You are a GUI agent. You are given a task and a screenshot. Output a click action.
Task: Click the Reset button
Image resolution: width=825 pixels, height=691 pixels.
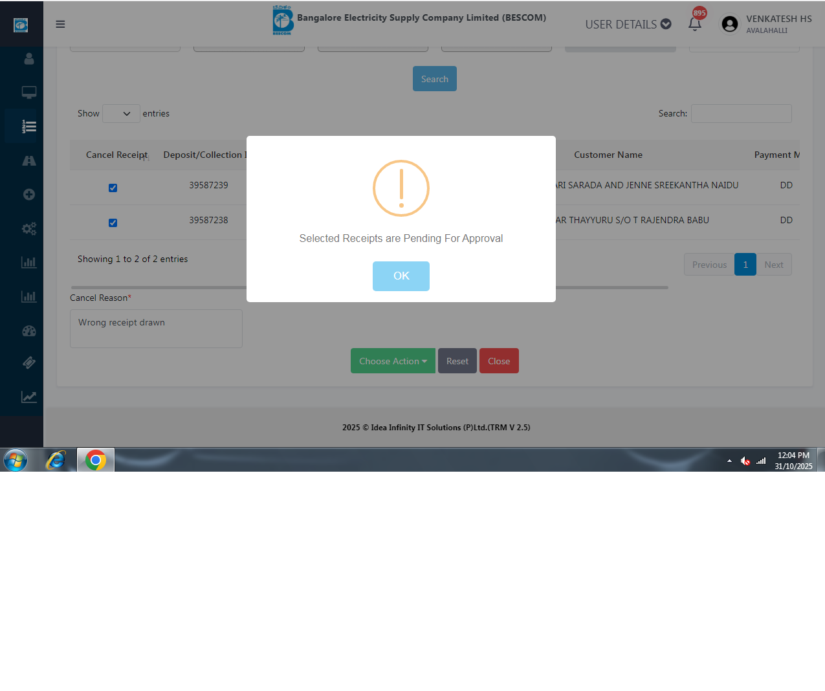[x=457, y=361]
